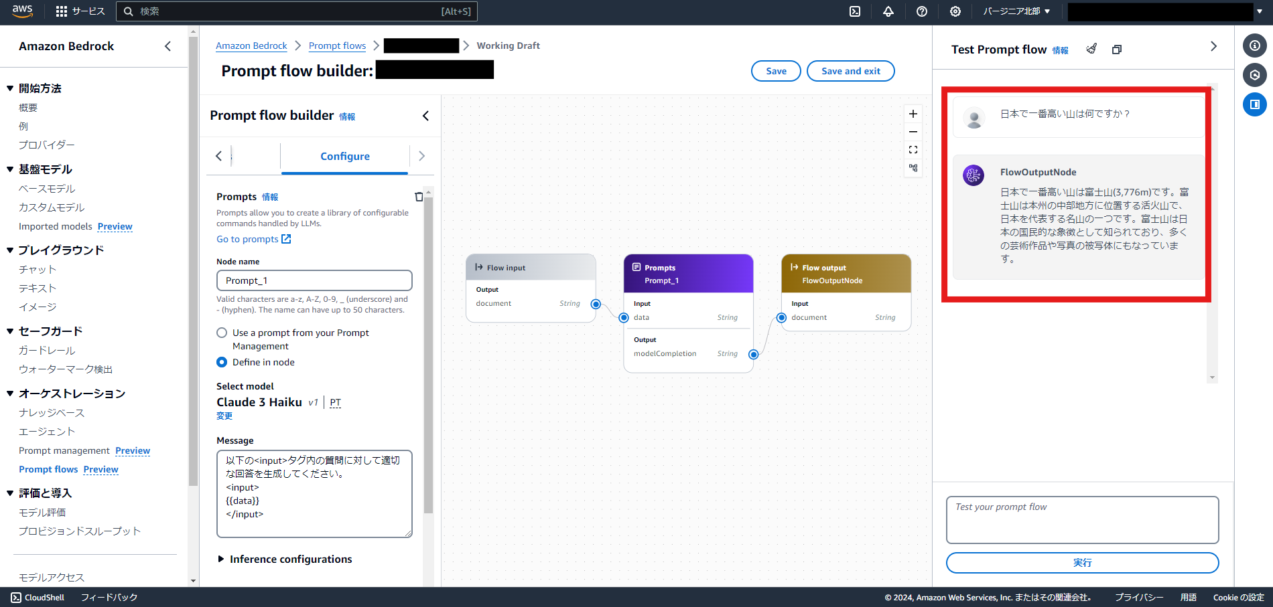Click the sidebar vertical scrollbar
This screenshot has width=1273, height=607.
(x=194, y=261)
